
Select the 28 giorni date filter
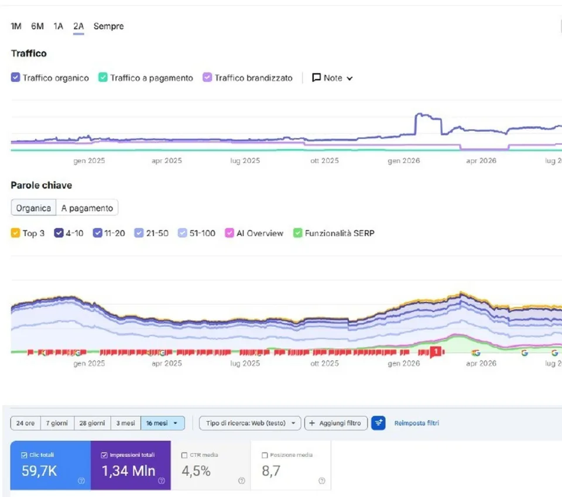[92, 423]
